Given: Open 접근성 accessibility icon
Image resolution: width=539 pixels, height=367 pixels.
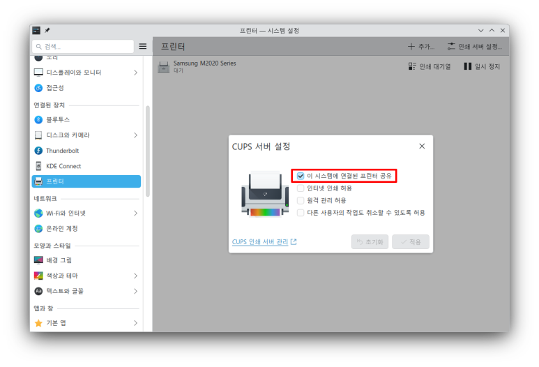Looking at the screenshot, I should (38, 88).
